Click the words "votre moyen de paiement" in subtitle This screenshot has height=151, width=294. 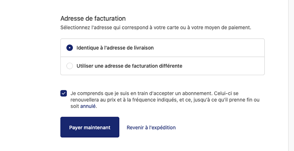pos(227,28)
